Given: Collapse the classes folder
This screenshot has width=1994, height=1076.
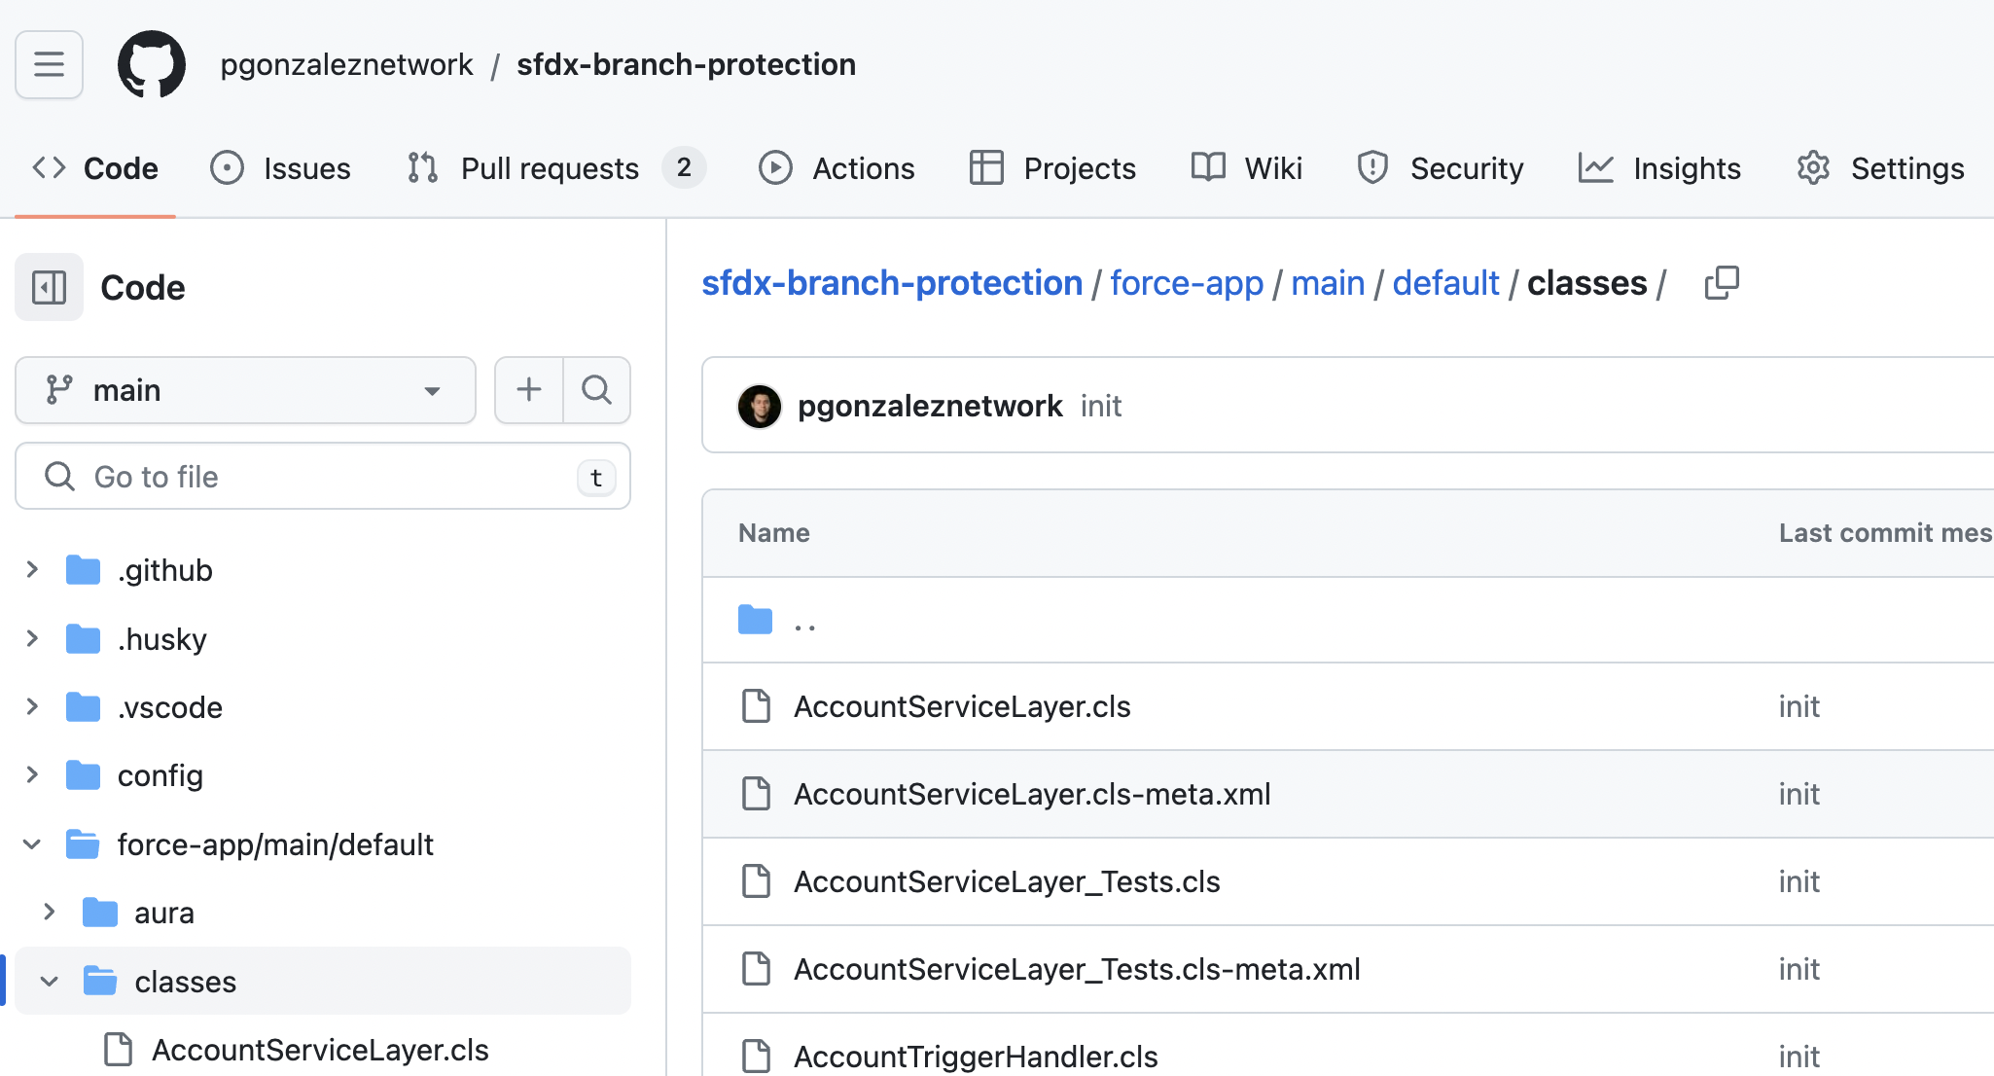Looking at the screenshot, I should [49, 981].
